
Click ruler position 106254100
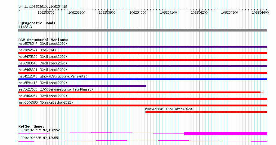click(168, 12)
